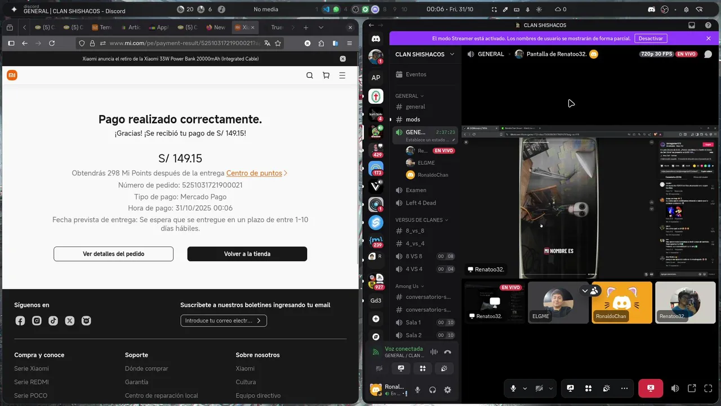Screen dimensions: 721x406
Task: Toggle microphone mute in user panel
Action: point(417,390)
